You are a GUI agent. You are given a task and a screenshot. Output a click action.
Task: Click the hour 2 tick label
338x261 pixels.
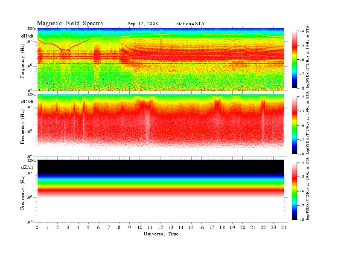click(x=58, y=227)
